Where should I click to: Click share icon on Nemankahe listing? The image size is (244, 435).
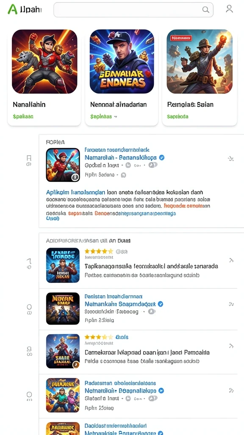(231, 304)
